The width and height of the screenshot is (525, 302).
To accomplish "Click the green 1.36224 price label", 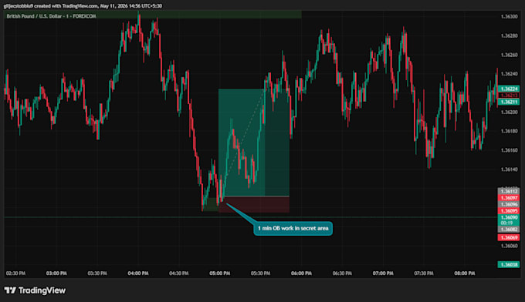I will point(509,89).
